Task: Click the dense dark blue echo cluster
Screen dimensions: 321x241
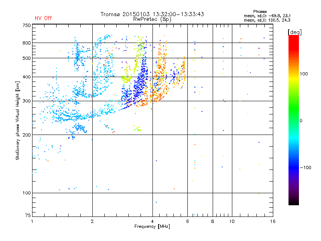Action: click(140, 82)
